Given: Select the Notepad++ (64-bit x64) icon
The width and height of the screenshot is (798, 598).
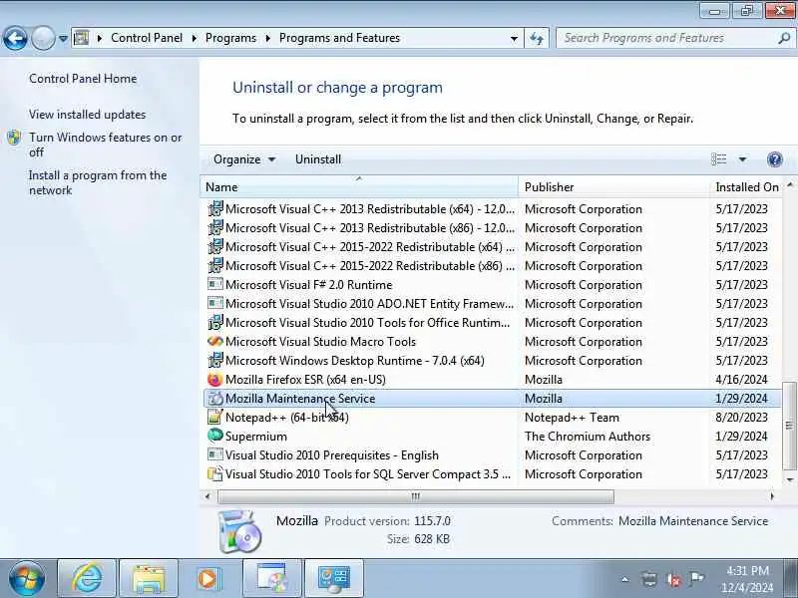Looking at the screenshot, I should click(215, 417).
